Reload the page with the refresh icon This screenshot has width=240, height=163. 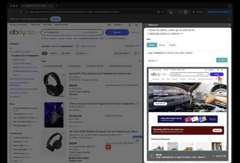[21, 12]
